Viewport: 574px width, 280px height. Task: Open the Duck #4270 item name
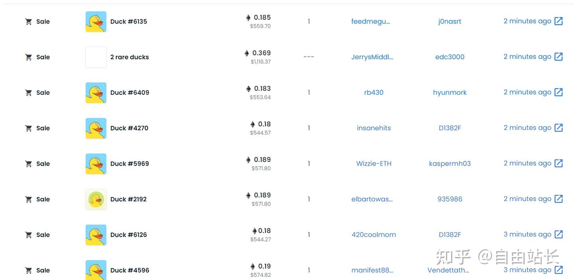click(129, 128)
